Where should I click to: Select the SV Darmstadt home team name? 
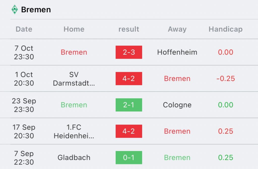click(x=74, y=79)
